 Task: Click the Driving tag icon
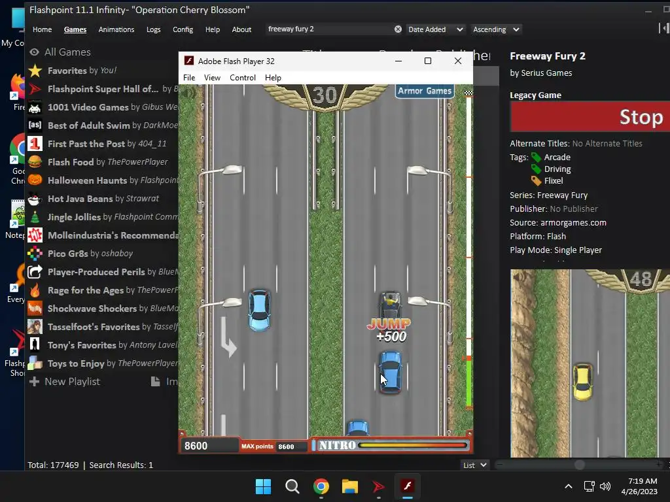point(537,169)
